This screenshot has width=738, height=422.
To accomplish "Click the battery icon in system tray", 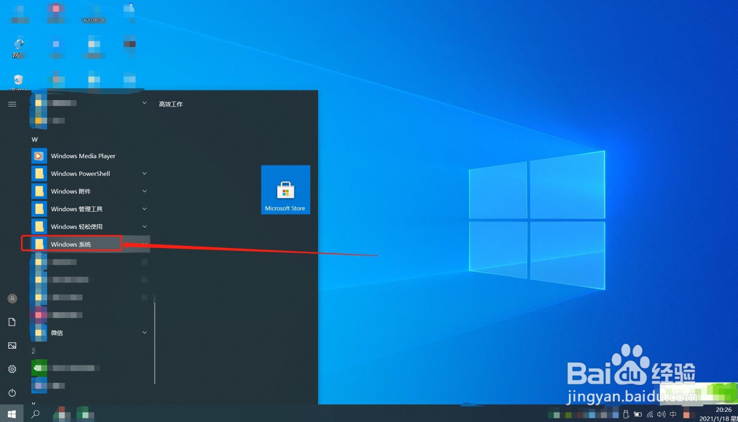I will click(638, 414).
